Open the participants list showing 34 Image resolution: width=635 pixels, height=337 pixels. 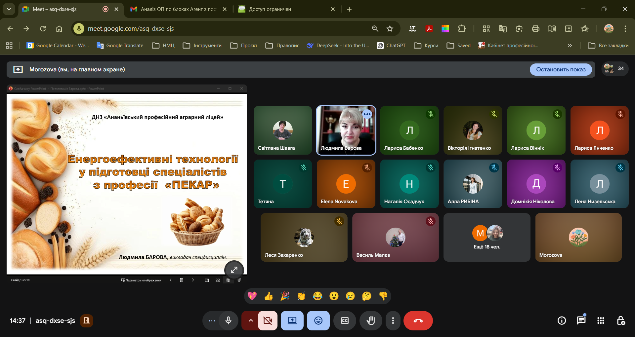pyautogui.click(x=614, y=69)
